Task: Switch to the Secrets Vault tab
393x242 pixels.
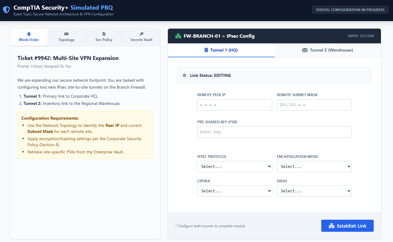Action: pyautogui.click(x=141, y=37)
